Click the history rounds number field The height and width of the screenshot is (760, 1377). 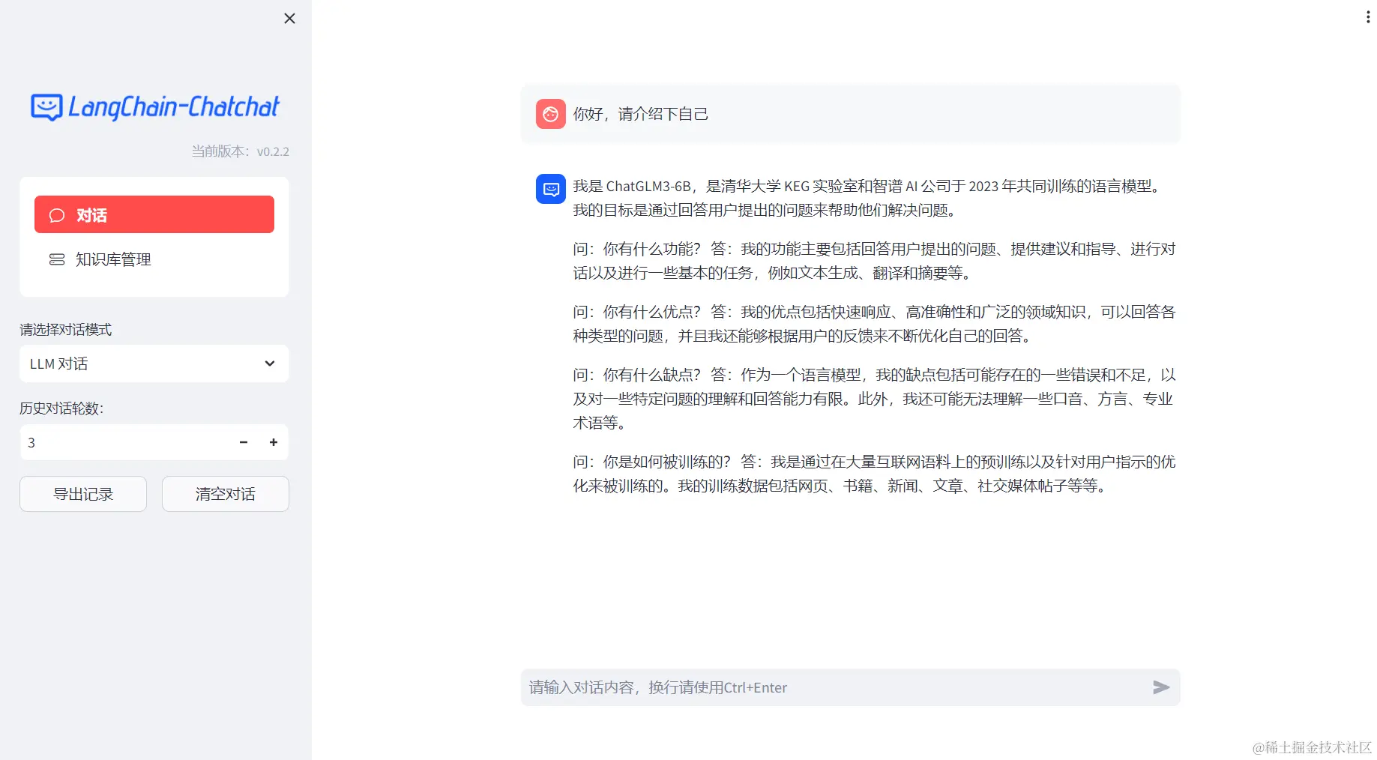pos(124,442)
